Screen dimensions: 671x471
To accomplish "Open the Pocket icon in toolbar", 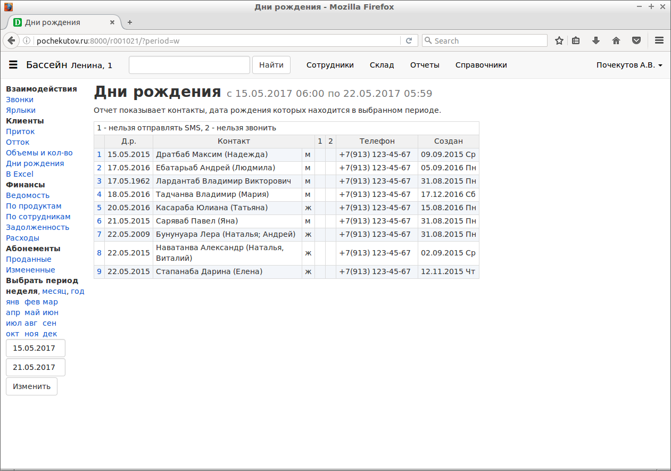I will point(636,40).
